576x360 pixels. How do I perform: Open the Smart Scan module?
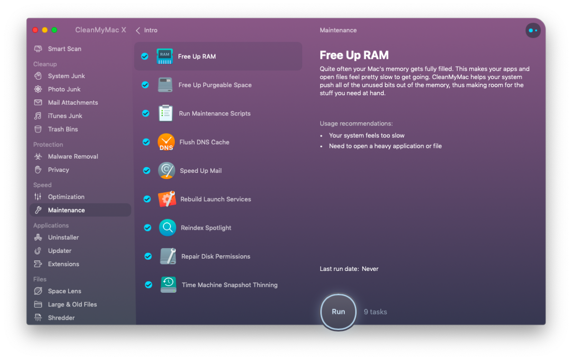click(x=80, y=49)
